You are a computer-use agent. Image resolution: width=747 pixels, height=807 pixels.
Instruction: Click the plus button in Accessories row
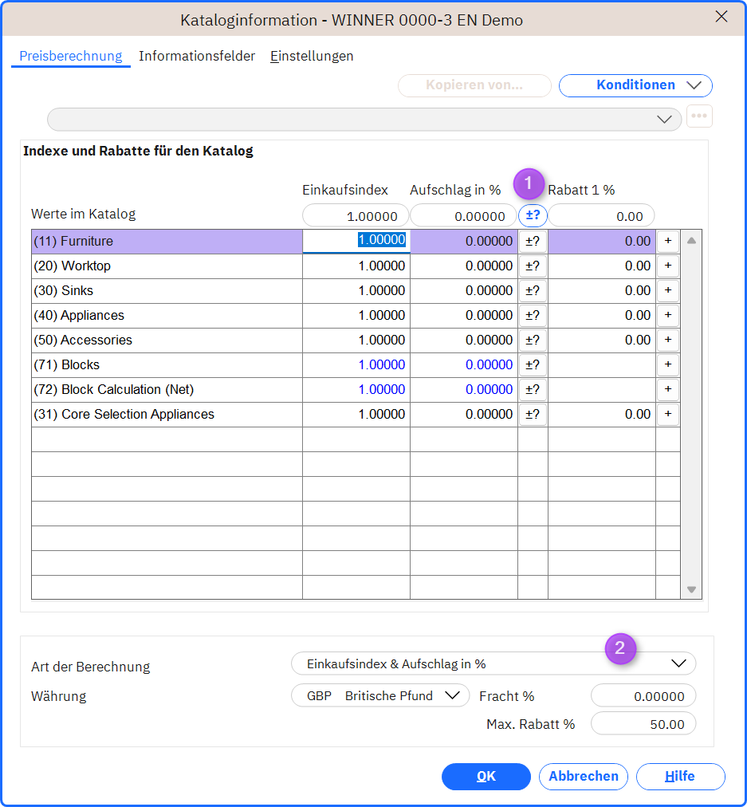(x=668, y=341)
